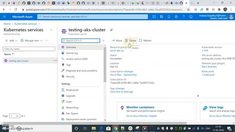Screen dimensions: 235x132
Task: Click the Delete trash toolbar button
Action: pyautogui.click(x=131, y=41)
